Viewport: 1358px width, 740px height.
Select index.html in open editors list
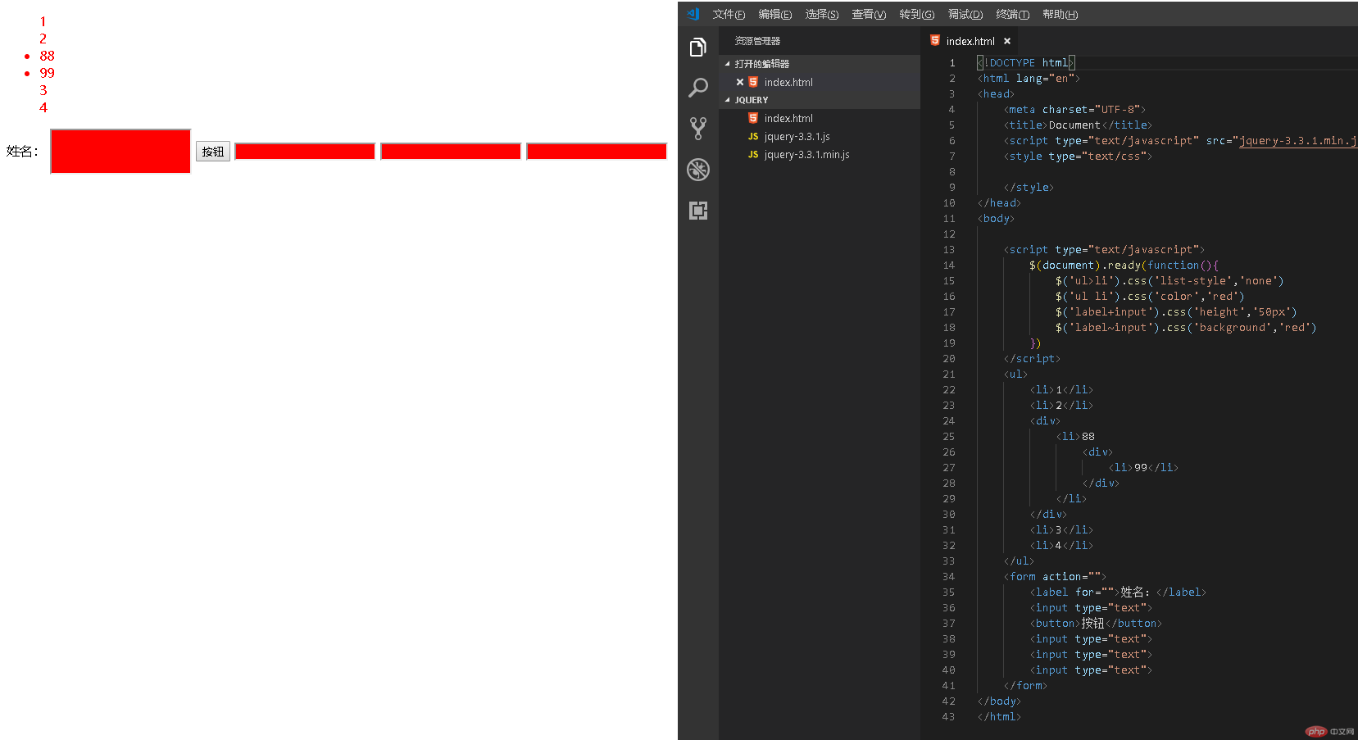[820, 82]
